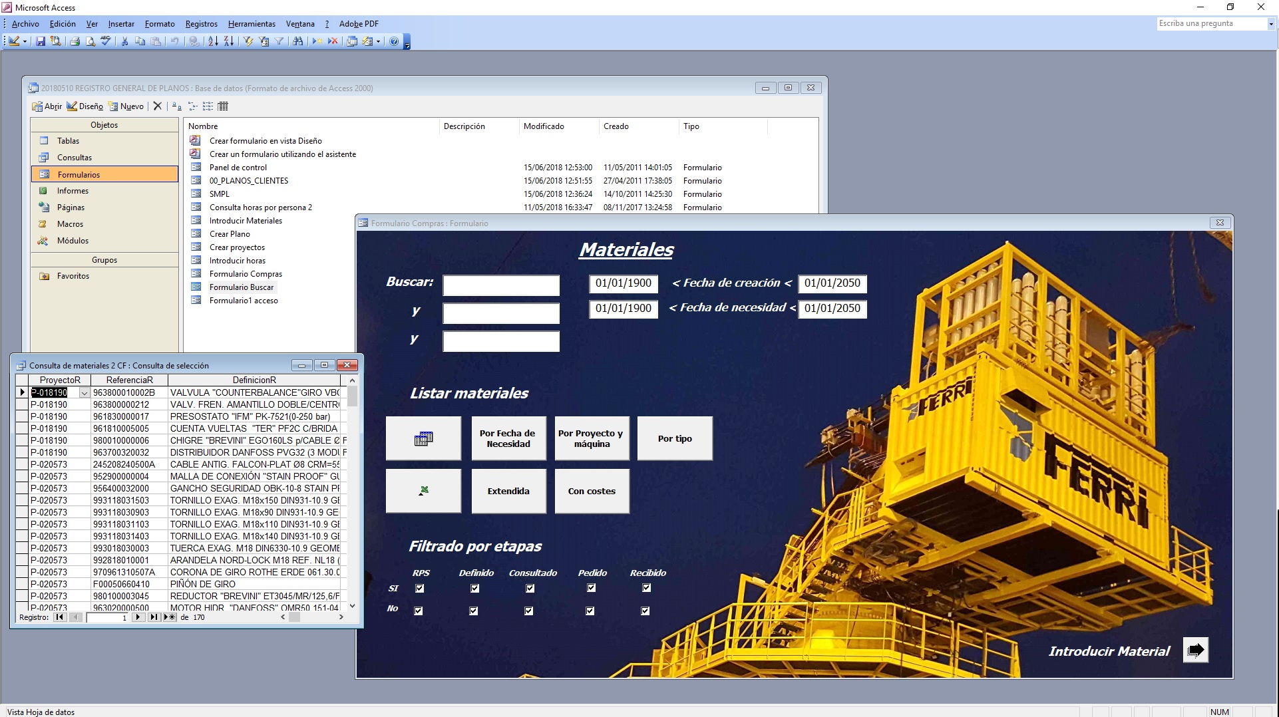
Task: Click the arrow next to Introducir Material
Action: tap(1196, 650)
